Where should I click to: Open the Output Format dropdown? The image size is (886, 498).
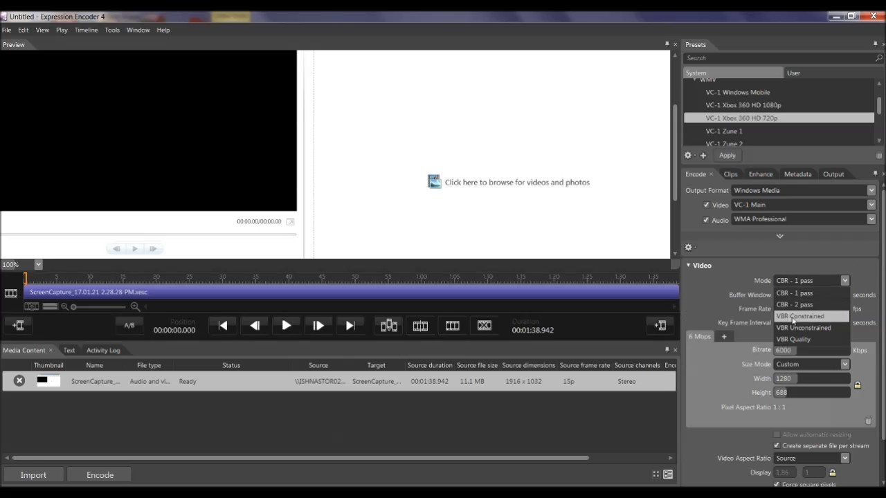[804, 190]
